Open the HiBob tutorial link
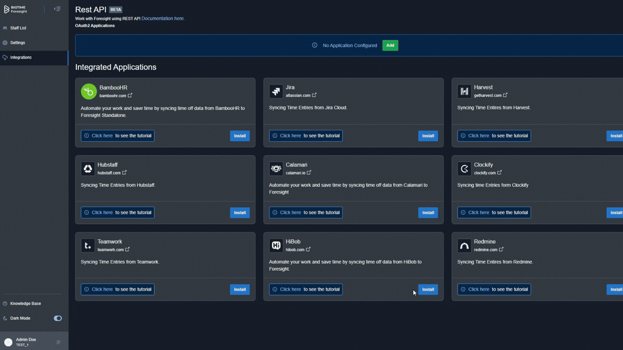The height and width of the screenshot is (350, 623). [306, 289]
